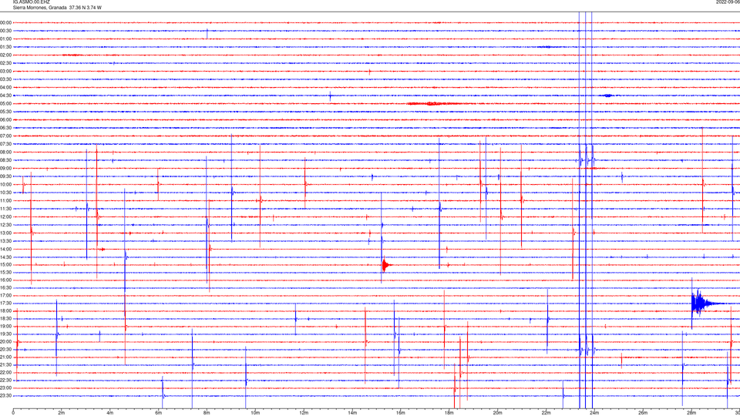
Task: Select the 21:00 trace time label
Action: coord(6,357)
